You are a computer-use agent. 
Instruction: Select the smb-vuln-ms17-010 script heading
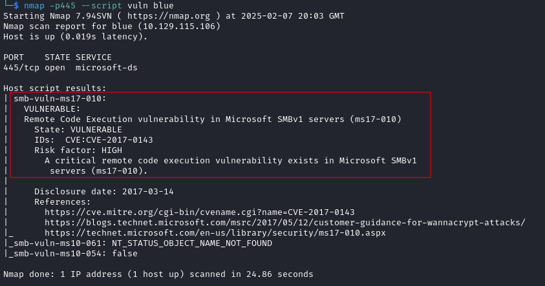[59, 99]
